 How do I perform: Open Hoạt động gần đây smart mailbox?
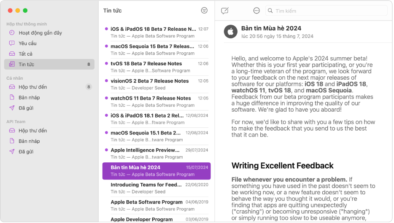(x=49, y=32)
